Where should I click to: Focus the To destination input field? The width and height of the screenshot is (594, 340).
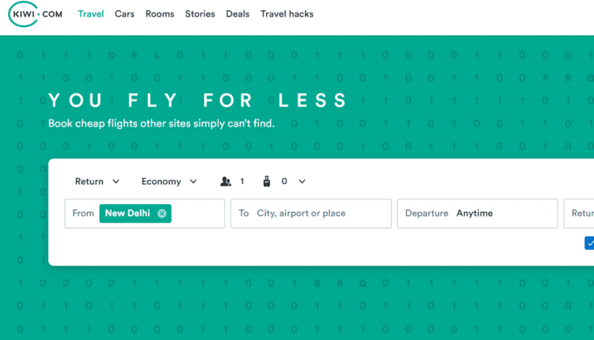(x=317, y=213)
